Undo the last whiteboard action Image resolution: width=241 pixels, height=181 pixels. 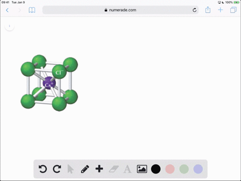tap(43, 169)
